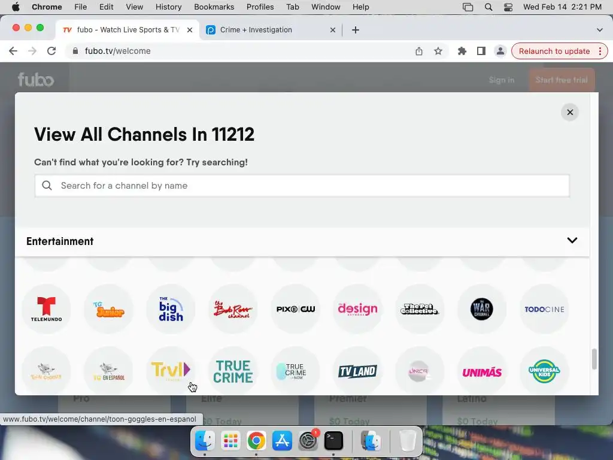Click the Sign in link
Screen dimensions: 613x460
(501, 80)
